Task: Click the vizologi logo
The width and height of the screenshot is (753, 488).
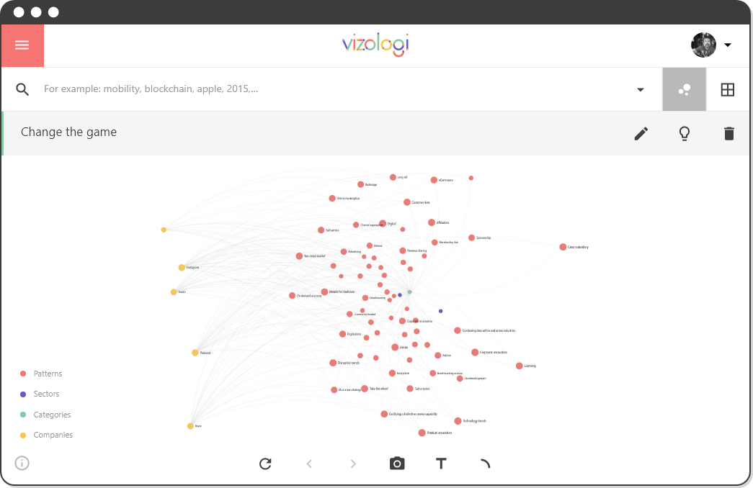Action: click(x=375, y=44)
